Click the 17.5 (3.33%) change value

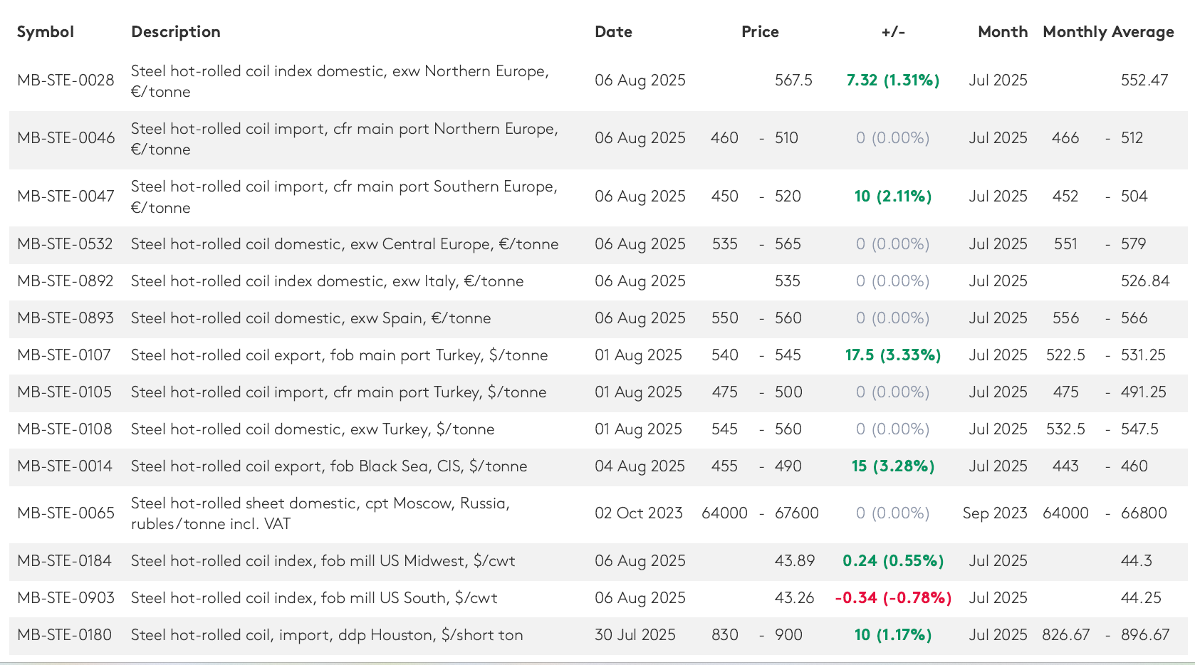(893, 355)
